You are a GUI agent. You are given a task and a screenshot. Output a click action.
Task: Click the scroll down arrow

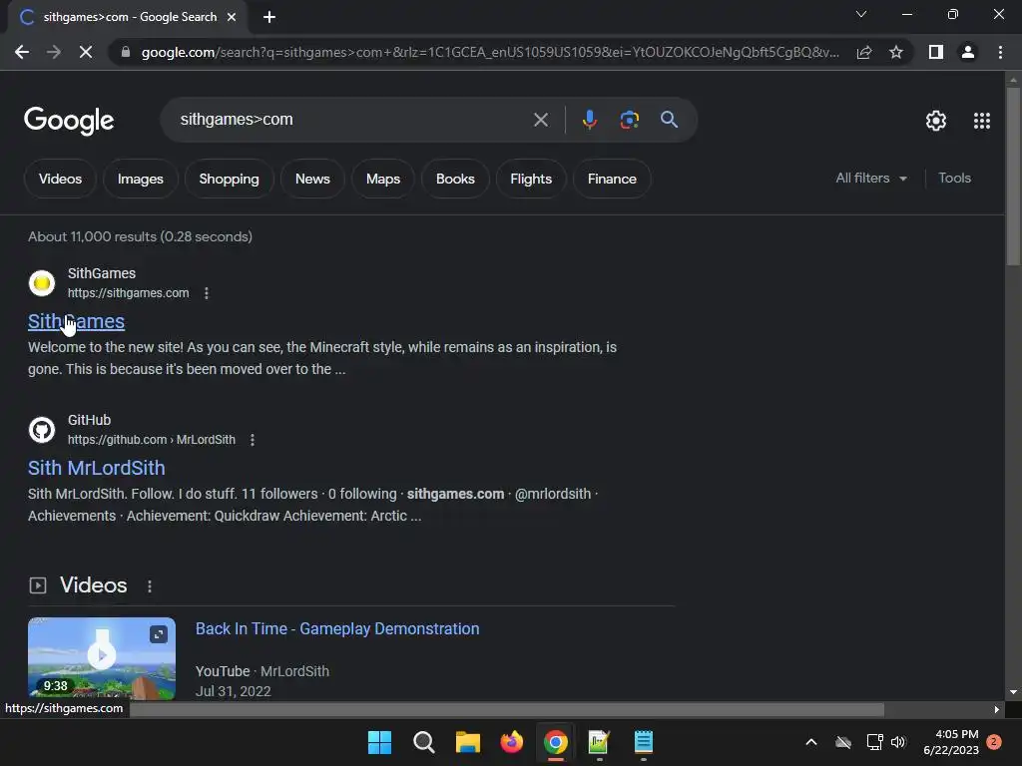click(1013, 692)
